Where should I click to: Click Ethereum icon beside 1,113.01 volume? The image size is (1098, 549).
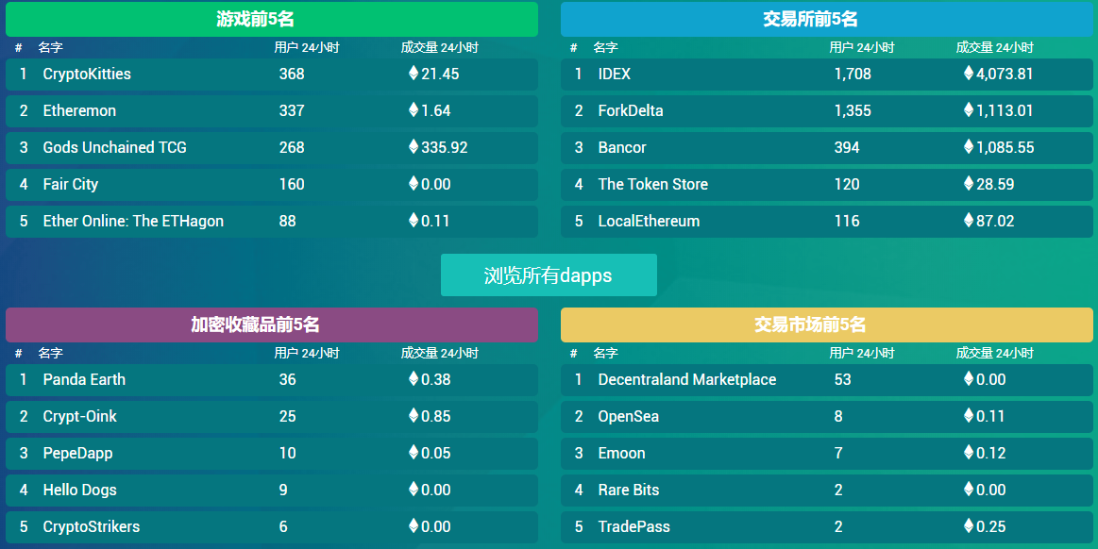[x=969, y=109]
